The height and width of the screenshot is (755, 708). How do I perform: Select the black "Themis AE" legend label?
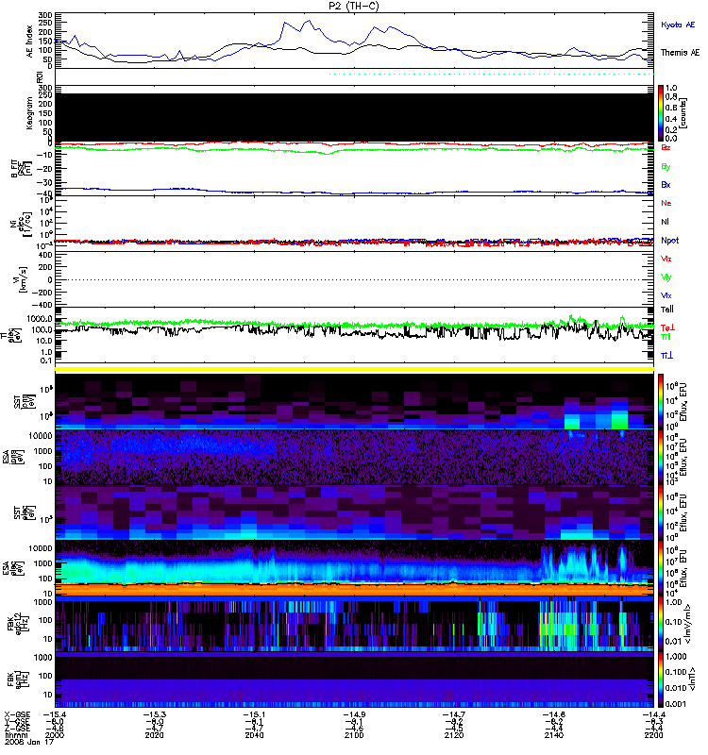tap(680, 53)
